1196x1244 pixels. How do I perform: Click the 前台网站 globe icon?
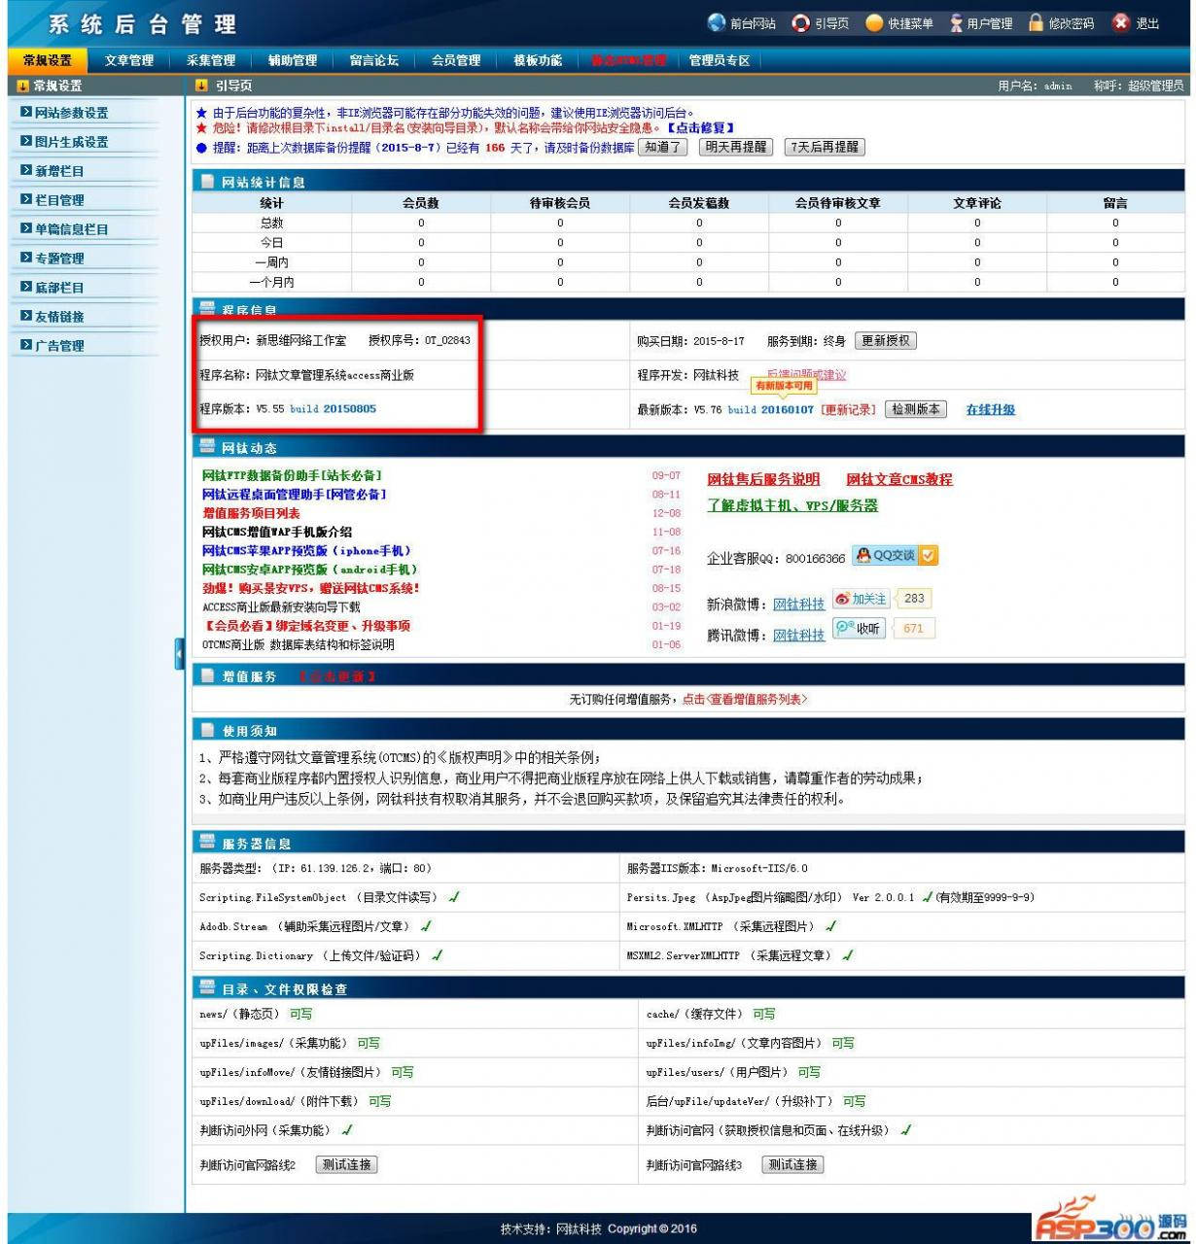pyautogui.click(x=717, y=22)
